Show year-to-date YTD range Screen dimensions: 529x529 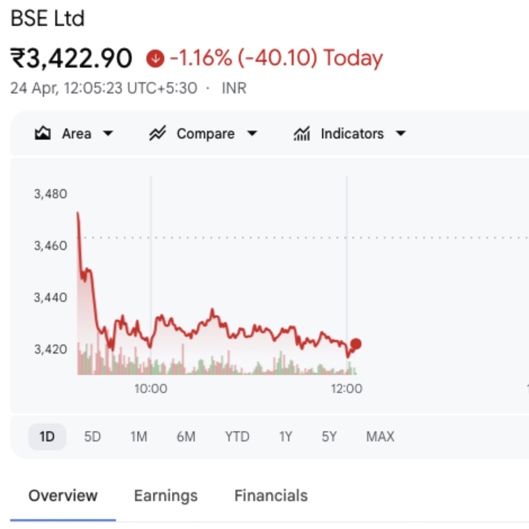(237, 436)
